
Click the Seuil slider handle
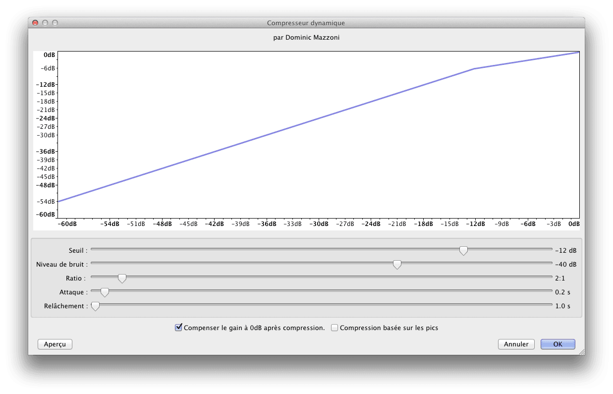click(463, 251)
